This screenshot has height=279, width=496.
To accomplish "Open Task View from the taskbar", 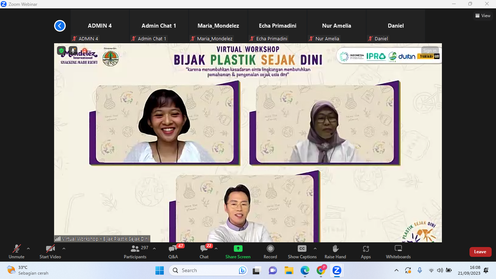I will (257, 270).
